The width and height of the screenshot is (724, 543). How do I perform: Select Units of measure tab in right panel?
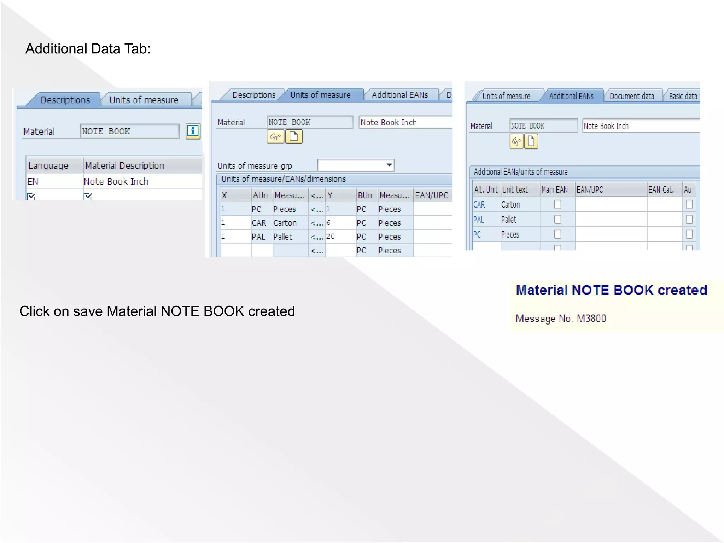pyautogui.click(x=506, y=96)
